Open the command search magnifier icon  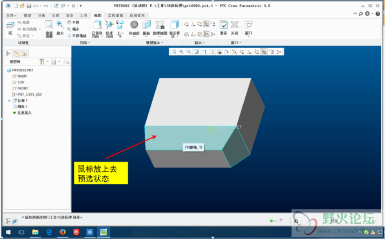pos(361,14)
